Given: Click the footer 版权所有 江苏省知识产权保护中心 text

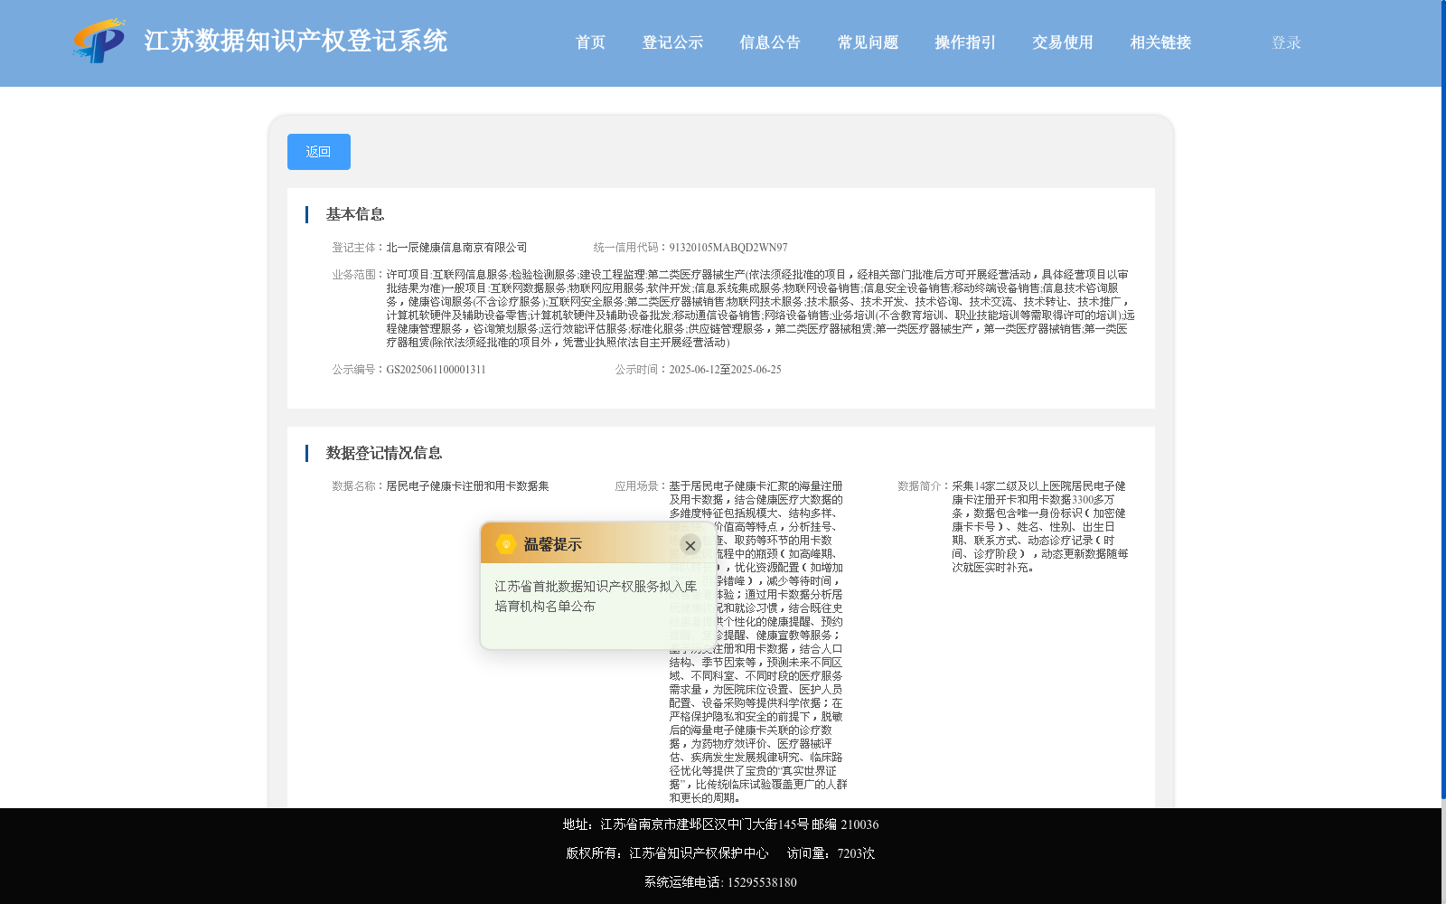Looking at the screenshot, I should pyautogui.click(x=668, y=853).
